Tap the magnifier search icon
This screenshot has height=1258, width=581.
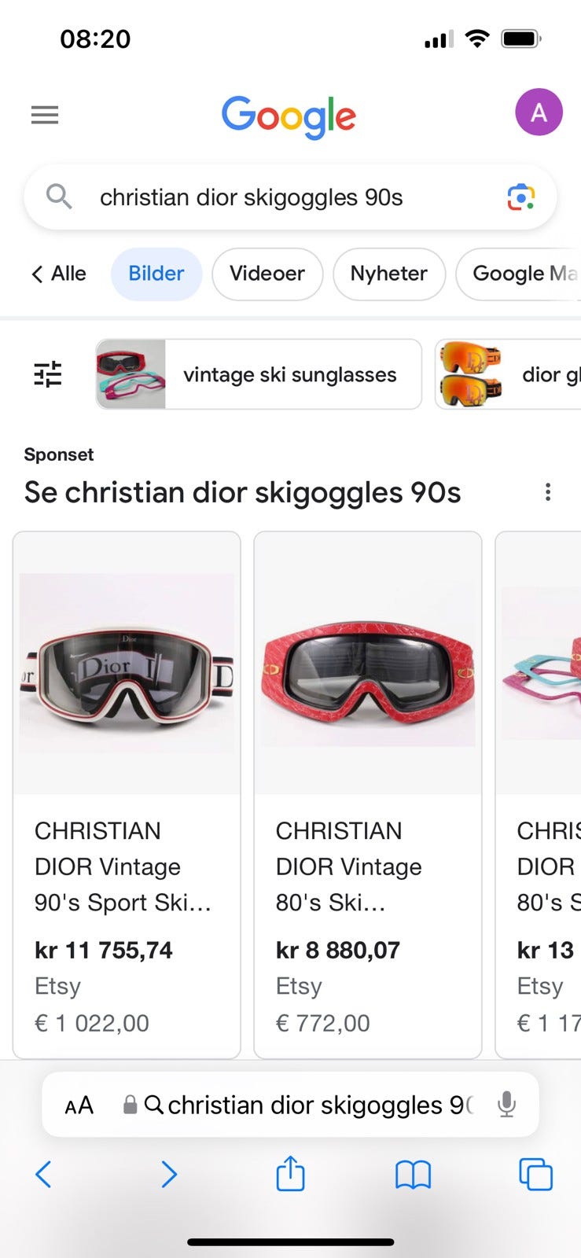coord(59,196)
